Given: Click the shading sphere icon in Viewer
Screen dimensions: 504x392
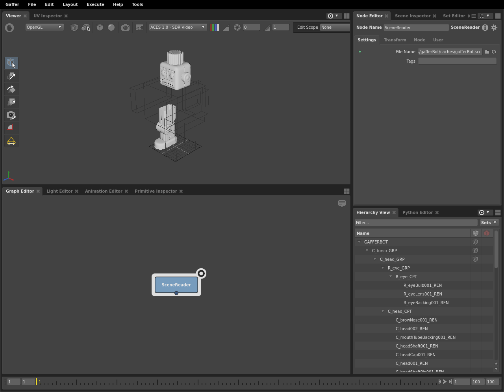Looking at the screenshot, I should [x=111, y=28].
